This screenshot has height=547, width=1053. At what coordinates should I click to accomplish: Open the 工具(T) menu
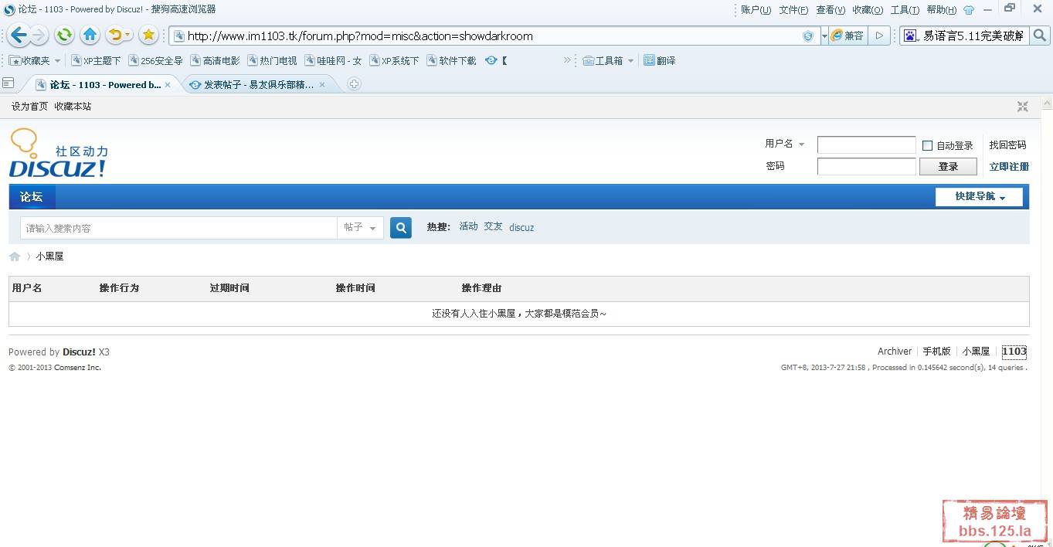click(903, 10)
